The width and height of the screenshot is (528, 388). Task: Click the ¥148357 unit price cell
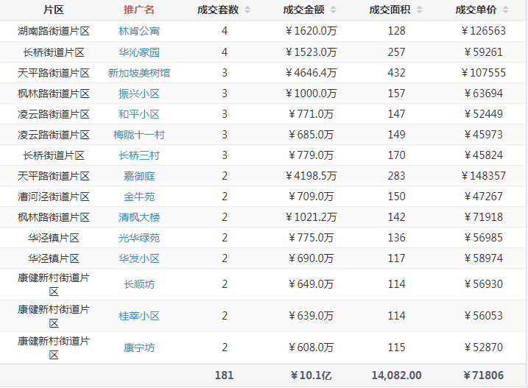483,176
